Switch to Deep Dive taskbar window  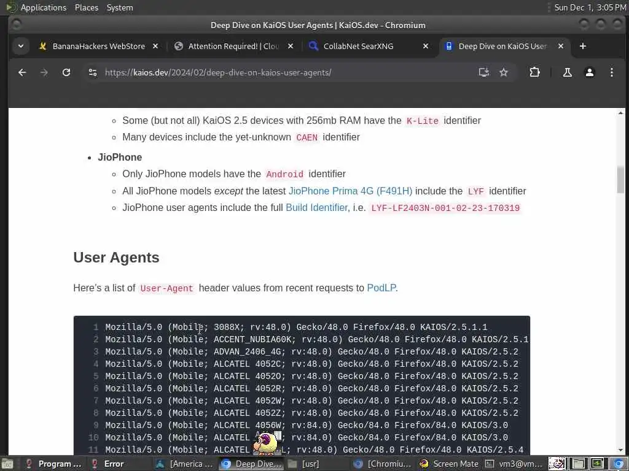click(x=251, y=464)
